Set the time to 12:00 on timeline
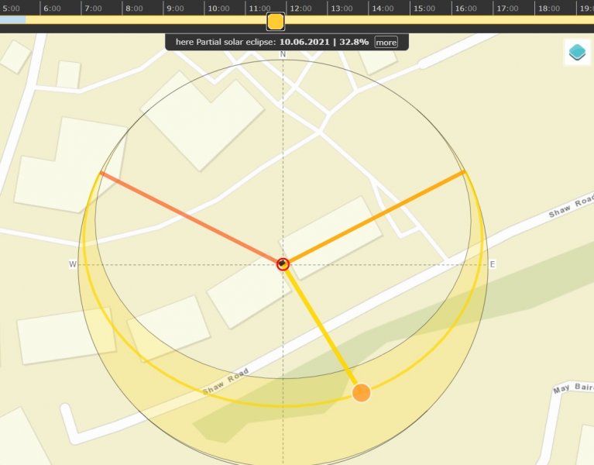 coord(300,8)
